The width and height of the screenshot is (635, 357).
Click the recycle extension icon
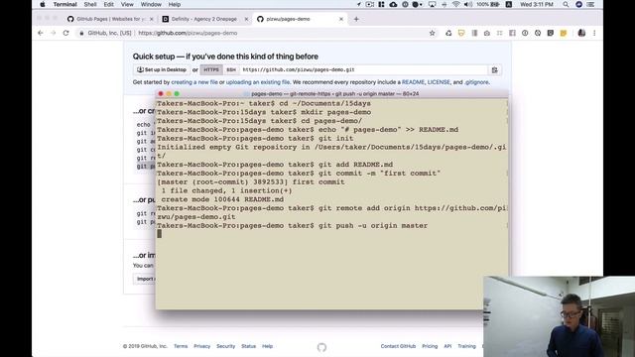tap(448, 33)
